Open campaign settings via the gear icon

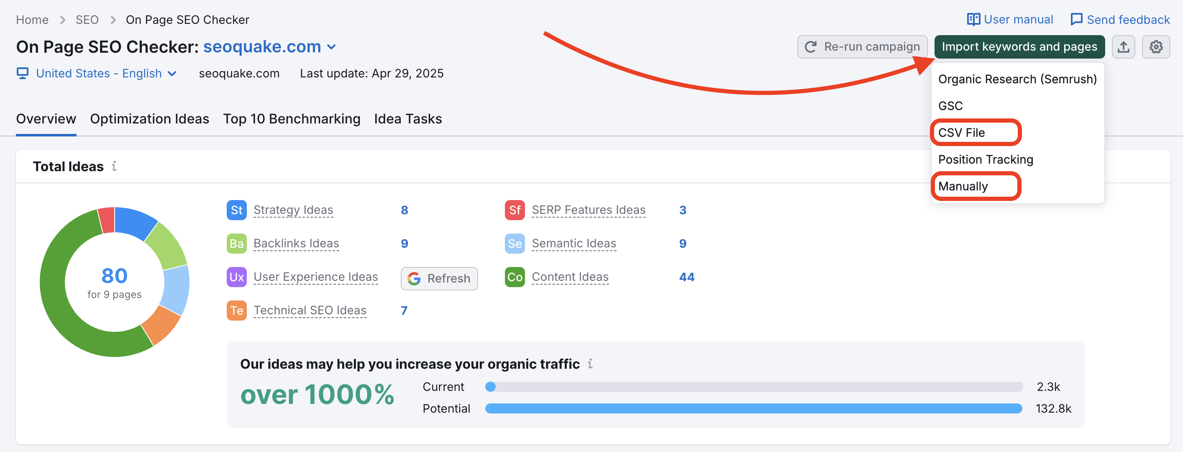pyautogui.click(x=1156, y=46)
